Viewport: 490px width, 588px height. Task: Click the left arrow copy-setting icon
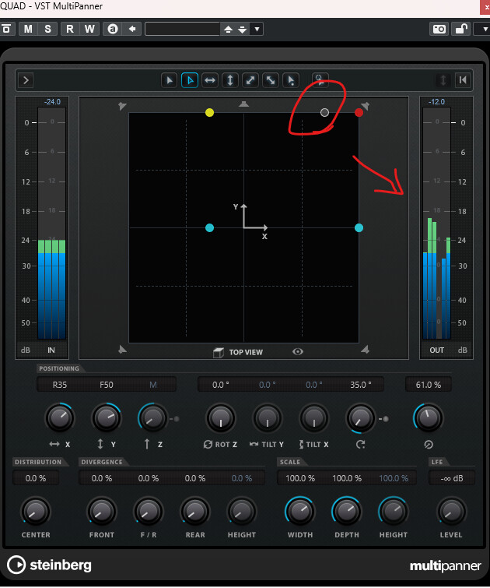coord(132,29)
